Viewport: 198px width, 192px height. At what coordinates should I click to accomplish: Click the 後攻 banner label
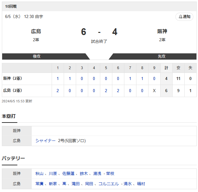point(37,56)
